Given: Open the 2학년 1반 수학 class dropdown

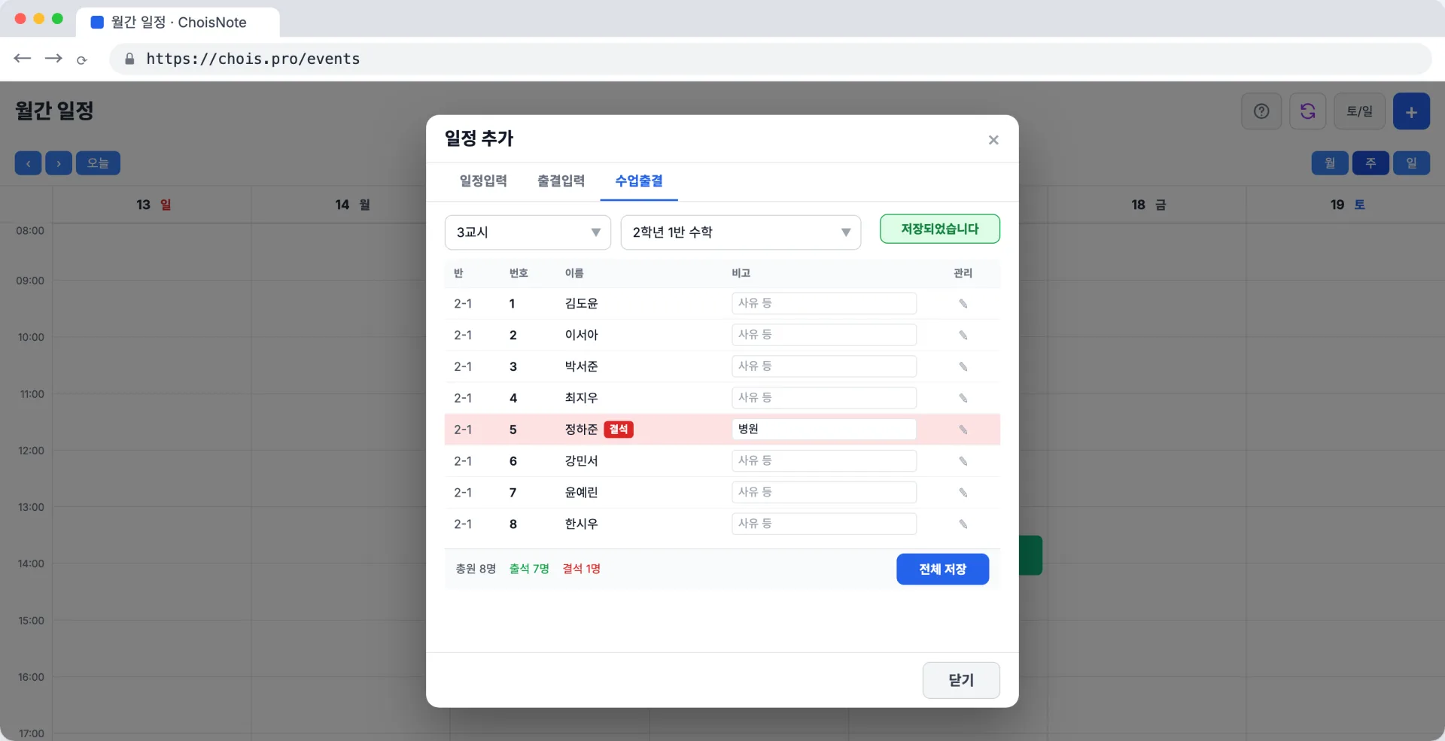Looking at the screenshot, I should pos(741,232).
